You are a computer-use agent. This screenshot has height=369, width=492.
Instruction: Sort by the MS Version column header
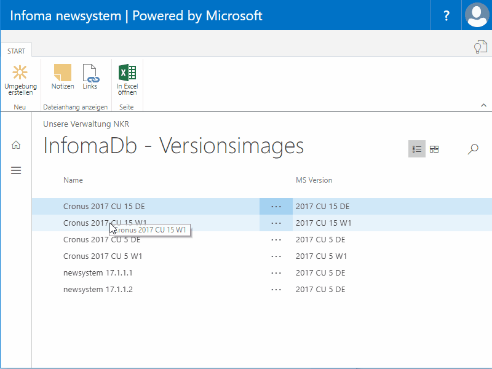[314, 180]
